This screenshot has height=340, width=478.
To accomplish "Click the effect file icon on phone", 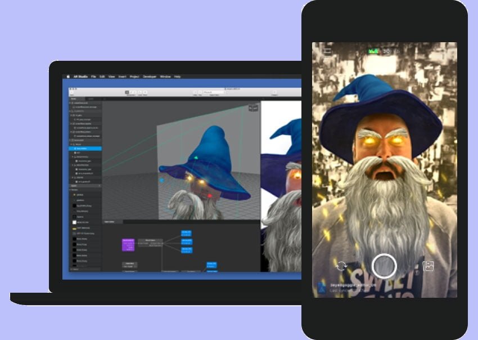I will click(x=321, y=288).
